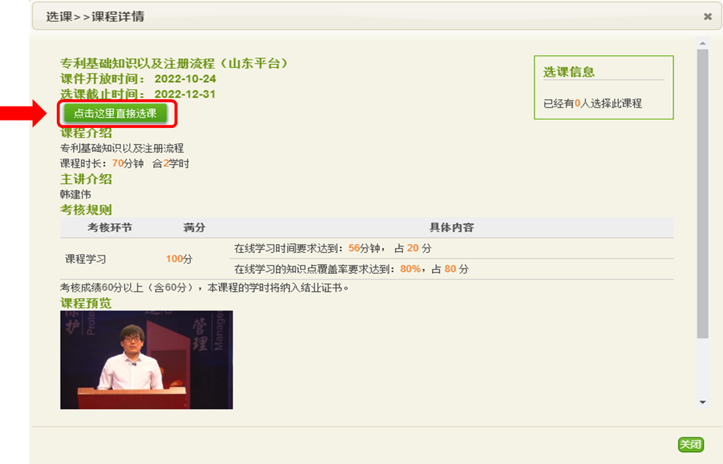The image size is (723, 464).
Task: Click the text 已经有0人选择此课程
Action: [x=592, y=104]
